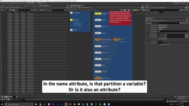This screenshot has height=106, width=189.
Task: Toggle the Multithread when Compiled checkbox
Action: 158,44
